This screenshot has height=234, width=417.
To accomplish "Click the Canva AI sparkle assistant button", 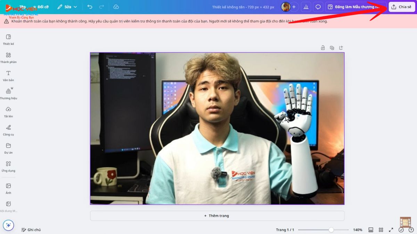I will [9, 225].
